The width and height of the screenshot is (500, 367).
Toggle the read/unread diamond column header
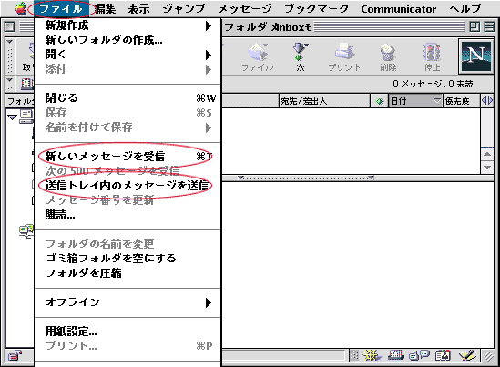click(x=379, y=101)
